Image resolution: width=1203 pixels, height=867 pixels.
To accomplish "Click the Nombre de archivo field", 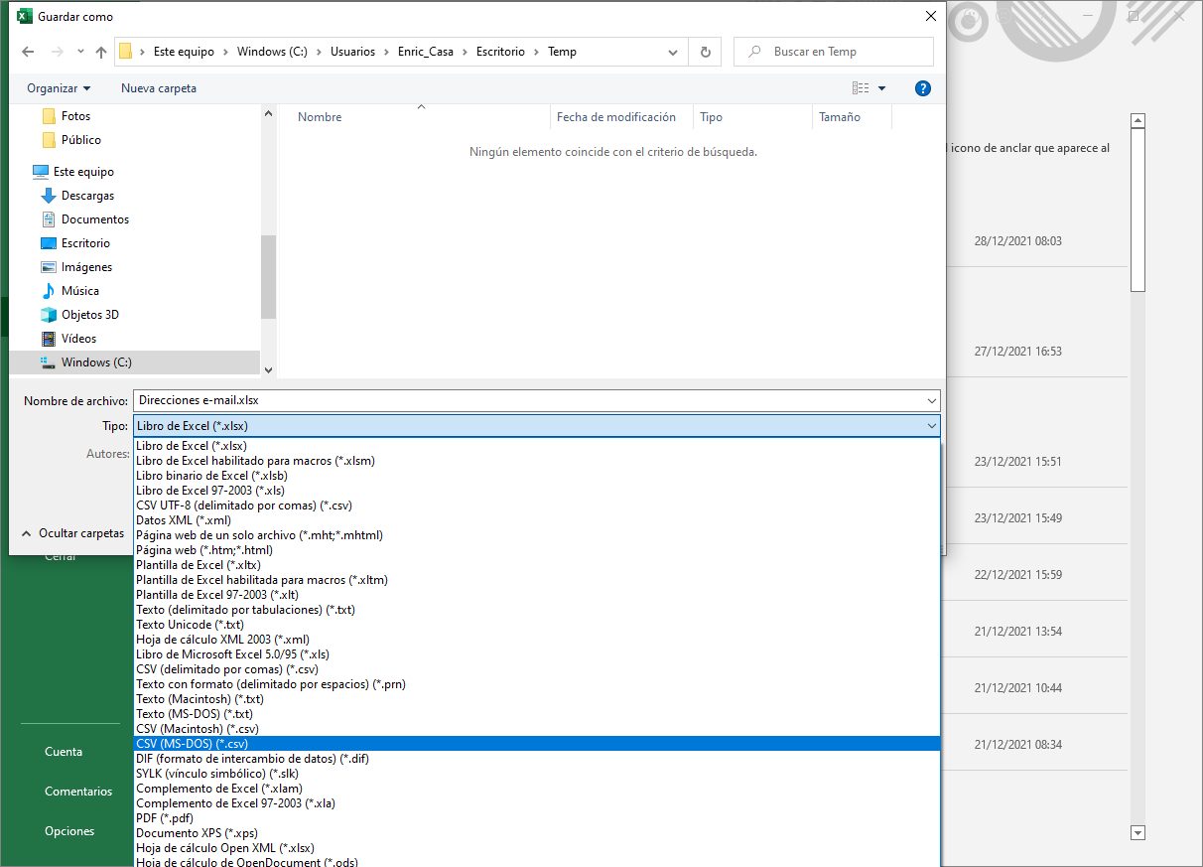I will click(537, 400).
